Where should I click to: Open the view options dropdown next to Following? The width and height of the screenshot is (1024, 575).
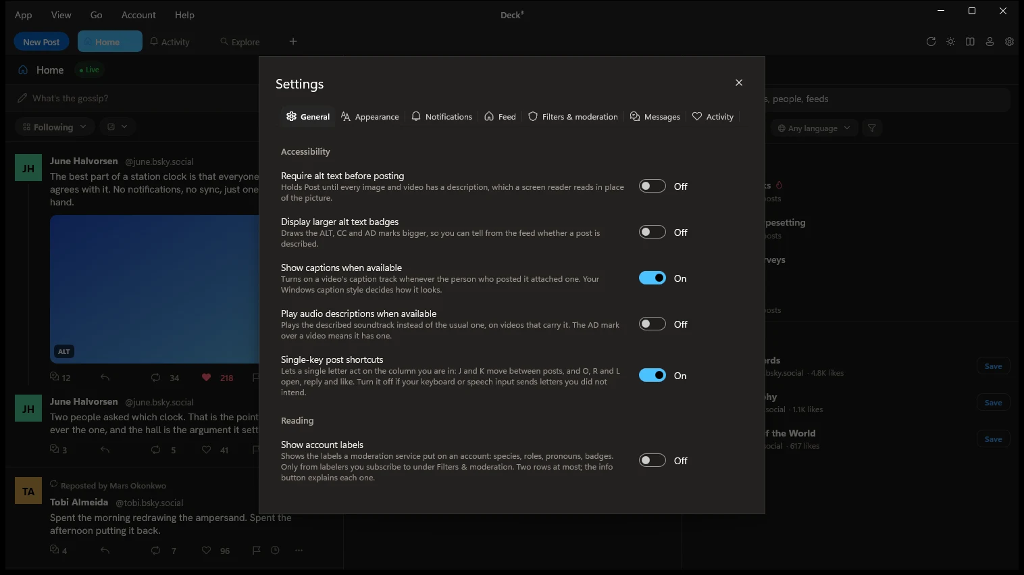coord(118,126)
